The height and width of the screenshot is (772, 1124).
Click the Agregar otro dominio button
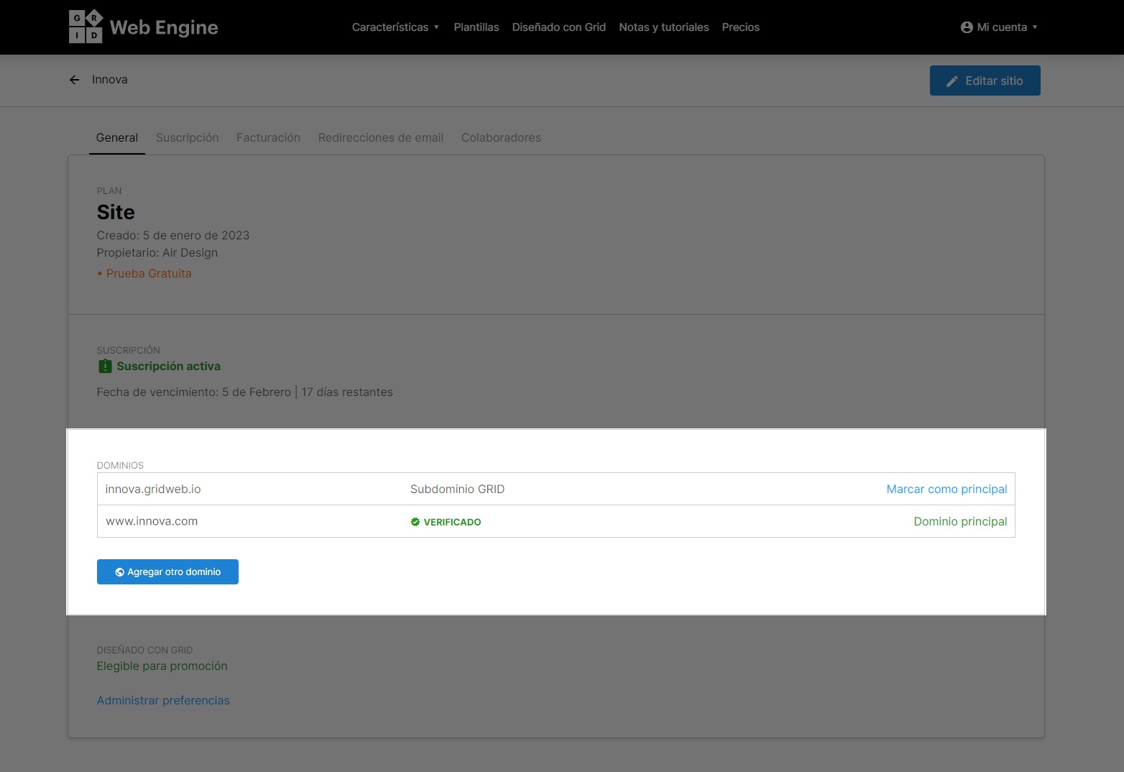(167, 572)
